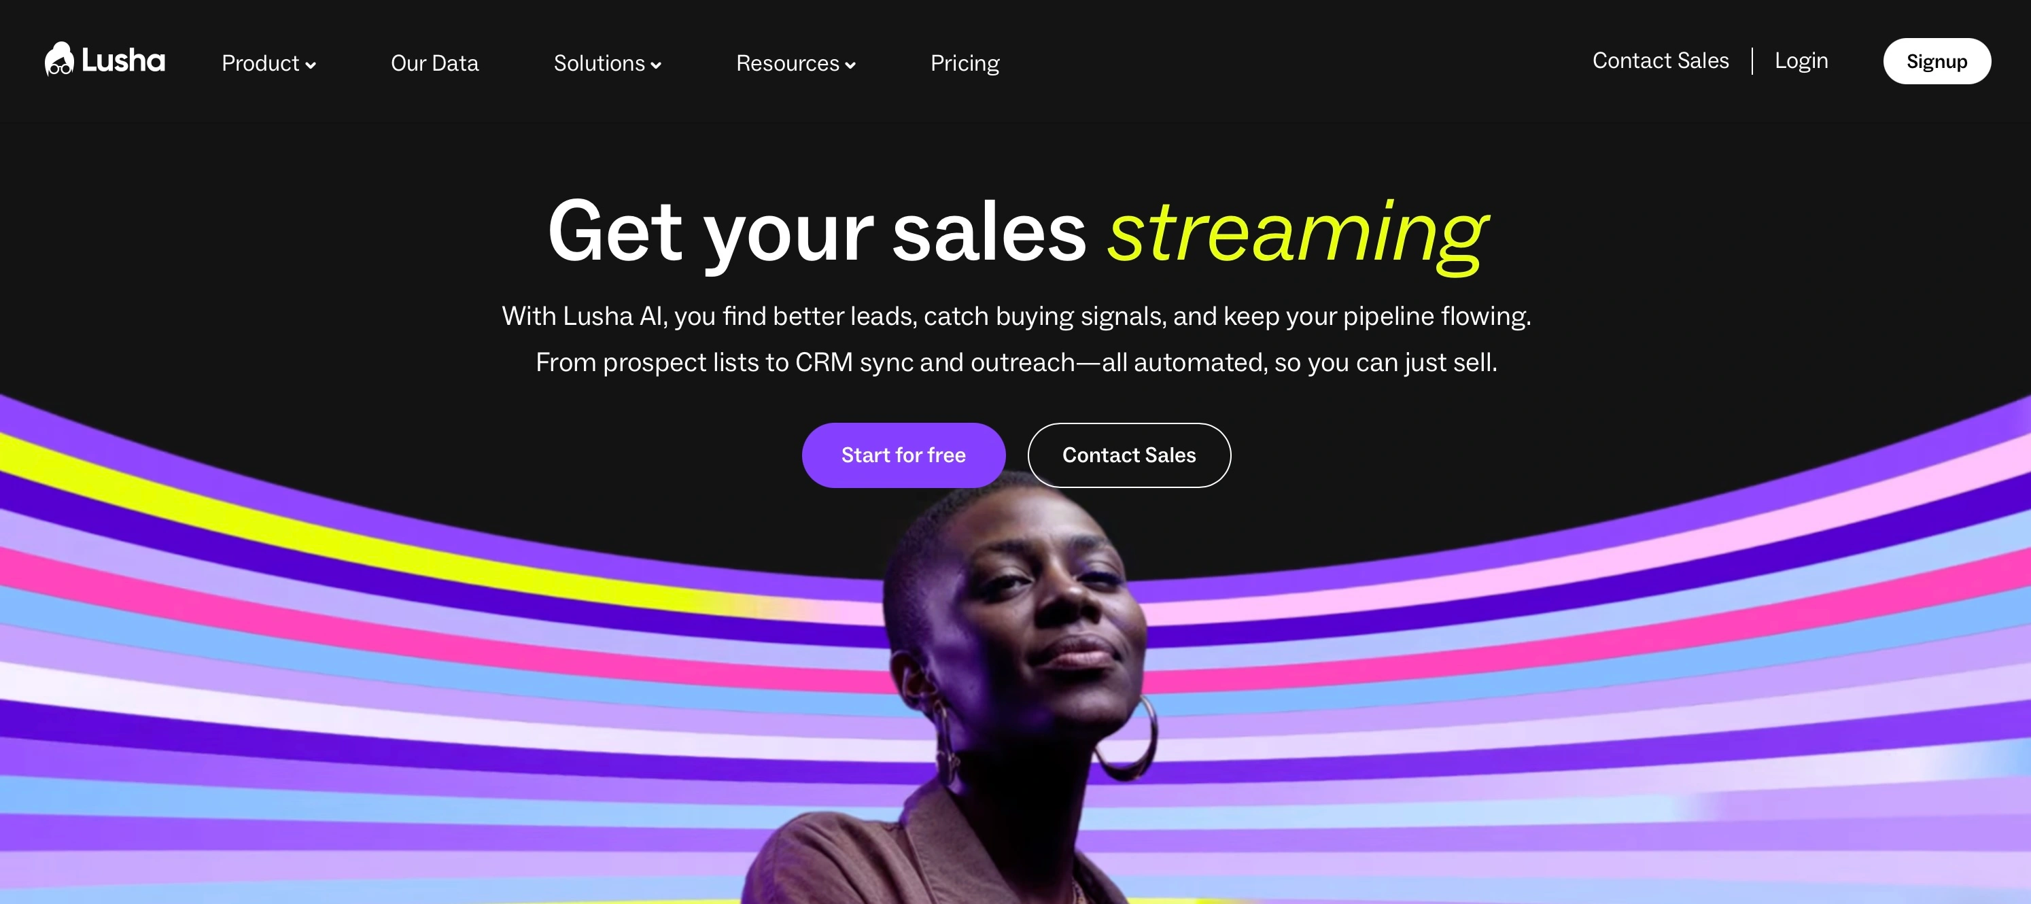Expand the Solutions dropdown chevron
The height and width of the screenshot is (904, 2031).
point(656,65)
